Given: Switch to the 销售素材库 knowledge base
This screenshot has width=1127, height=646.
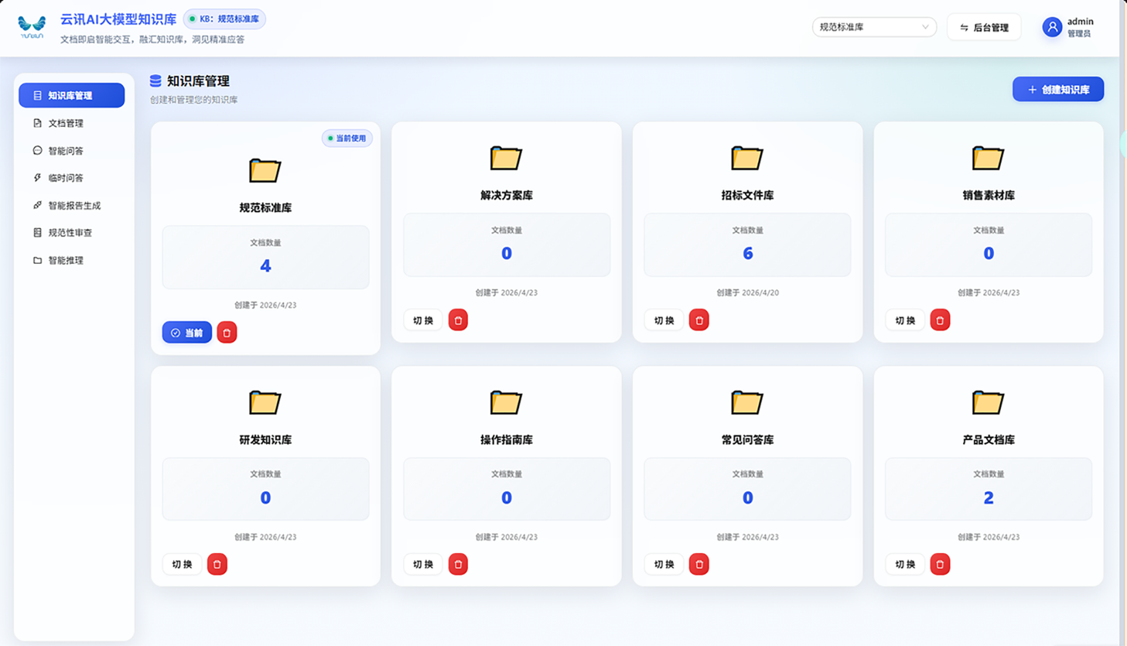Looking at the screenshot, I should click(x=905, y=320).
